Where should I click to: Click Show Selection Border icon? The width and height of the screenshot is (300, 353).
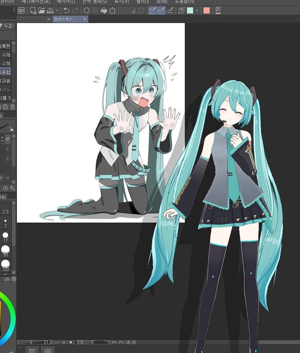(x=141, y=10)
